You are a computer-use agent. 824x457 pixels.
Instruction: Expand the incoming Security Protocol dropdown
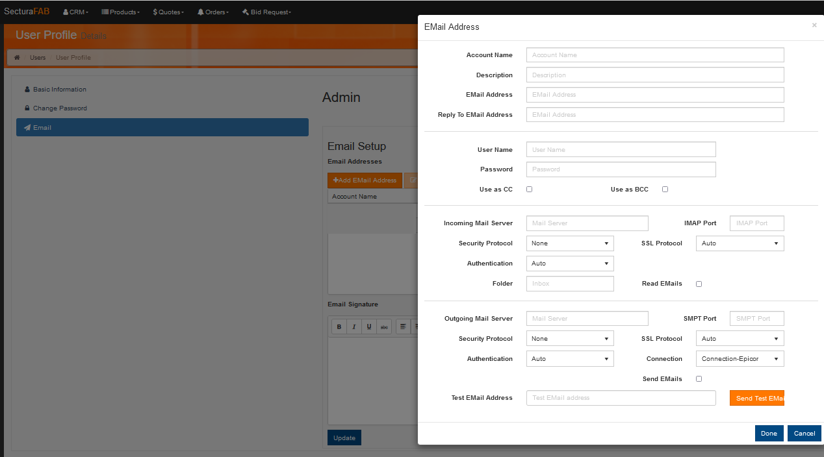click(x=570, y=243)
